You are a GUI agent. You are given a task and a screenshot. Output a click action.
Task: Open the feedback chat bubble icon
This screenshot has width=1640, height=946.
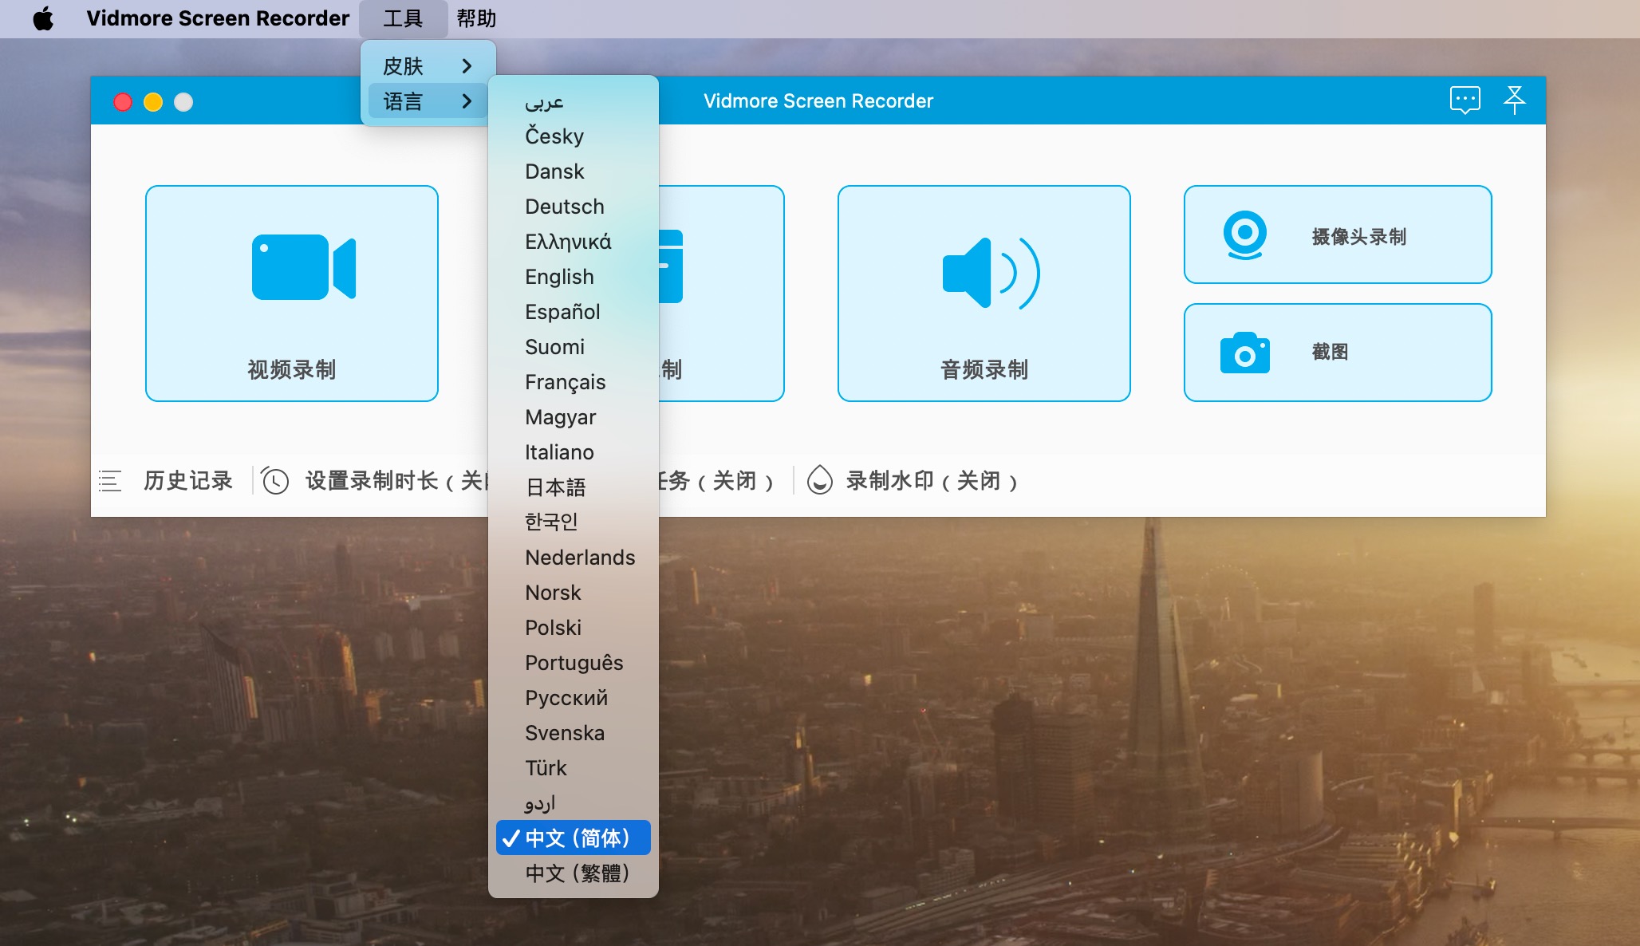(1465, 101)
